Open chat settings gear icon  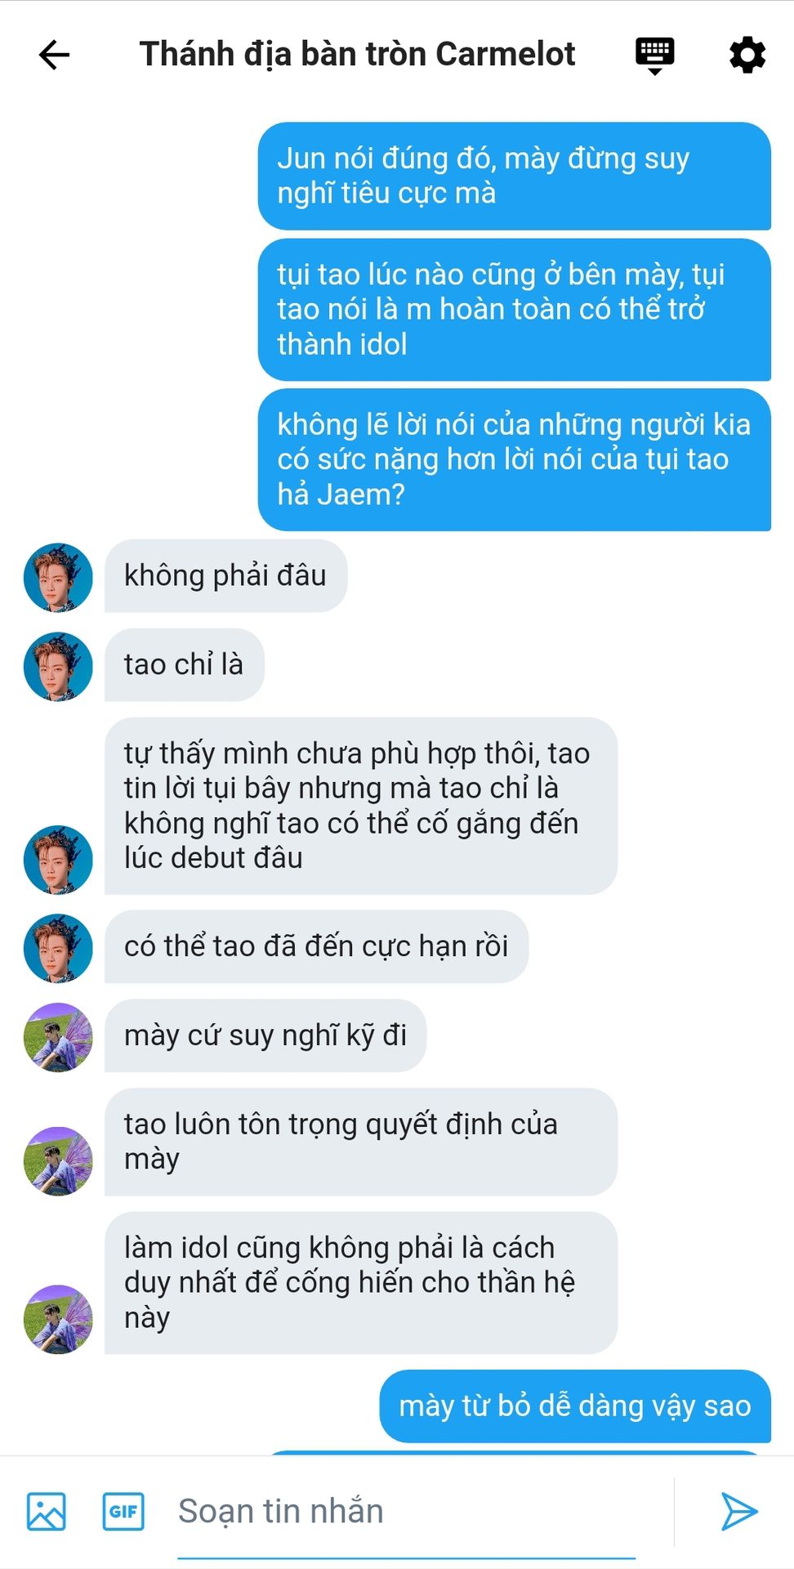pyautogui.click(x=747, y=55)
